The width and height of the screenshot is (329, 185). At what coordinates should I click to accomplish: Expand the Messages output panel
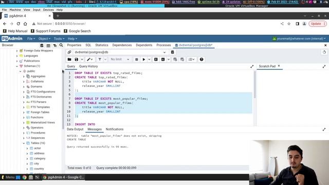click(324, 129)
